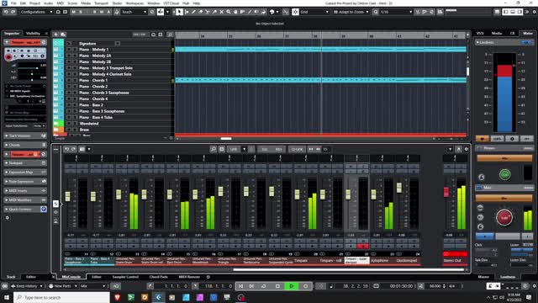Image resolution: width=538 pixels, height=303 pixels.
Task: Switch to the Media tab in right zone
Action: tap(497, 34)
